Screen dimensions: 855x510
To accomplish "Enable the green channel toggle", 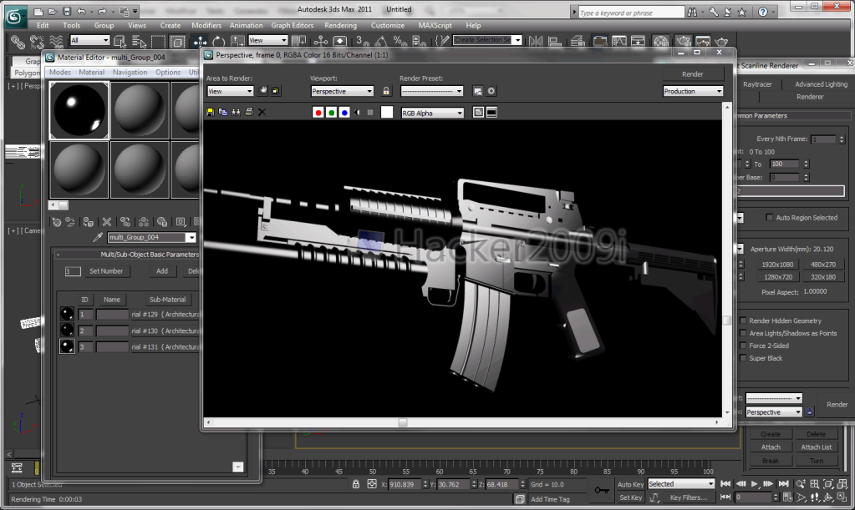I will [x=331, y=113].
